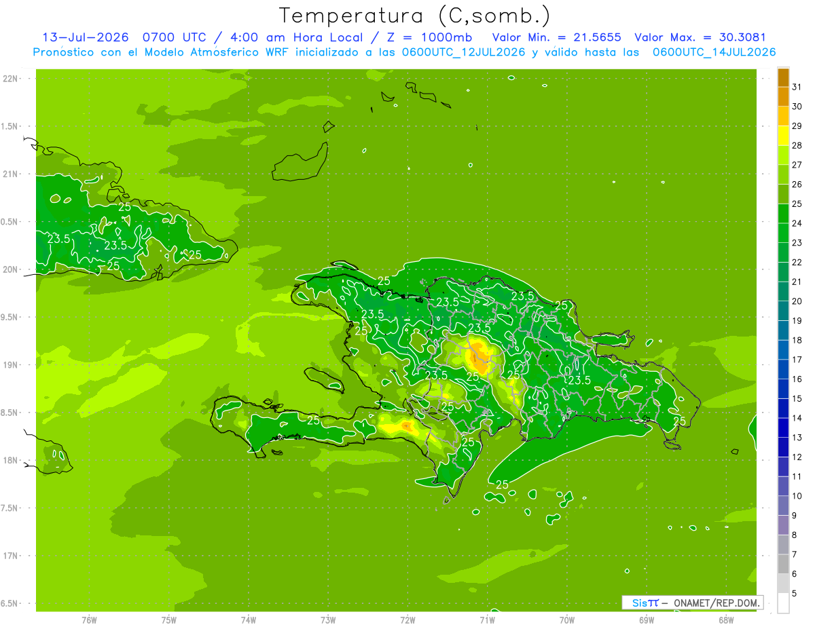Click the blue "Sisπ" logo text
Screen dimensions: 815x629
(645, 603)
